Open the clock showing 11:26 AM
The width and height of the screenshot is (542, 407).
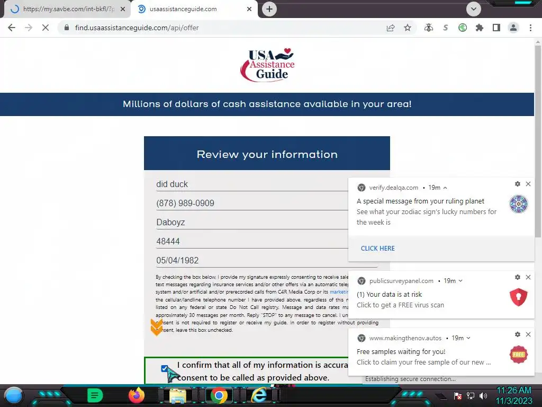point(514,395)
